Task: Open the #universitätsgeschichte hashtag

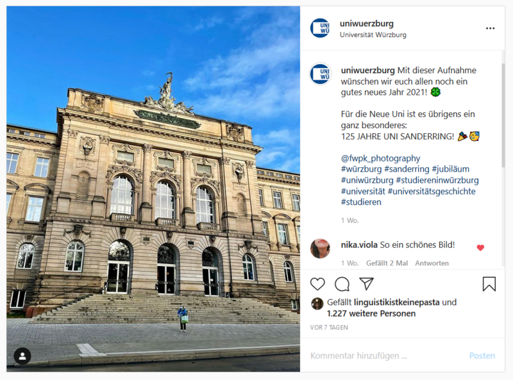Action: click(432, 191)
